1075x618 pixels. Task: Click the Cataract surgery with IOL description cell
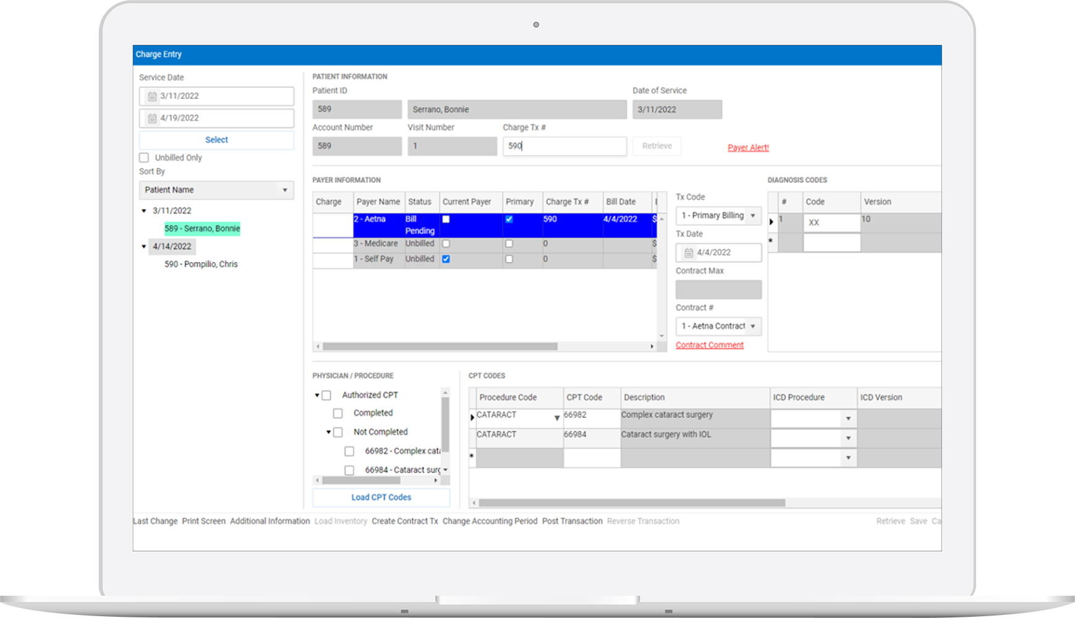click(x=695, y=438)
